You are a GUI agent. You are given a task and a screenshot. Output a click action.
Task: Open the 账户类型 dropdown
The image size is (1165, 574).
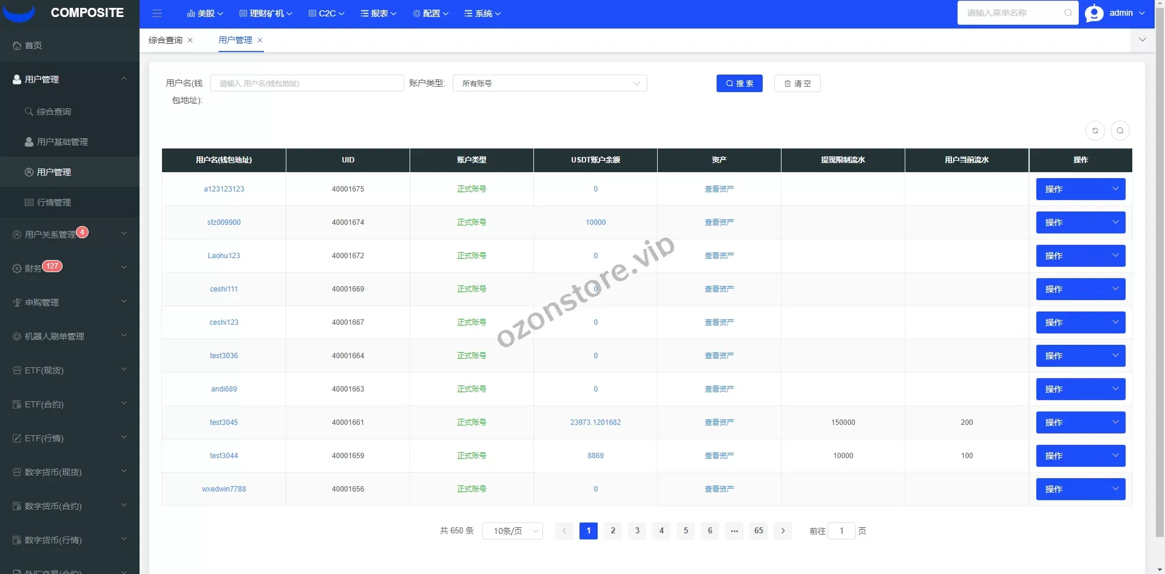point(549,84)
